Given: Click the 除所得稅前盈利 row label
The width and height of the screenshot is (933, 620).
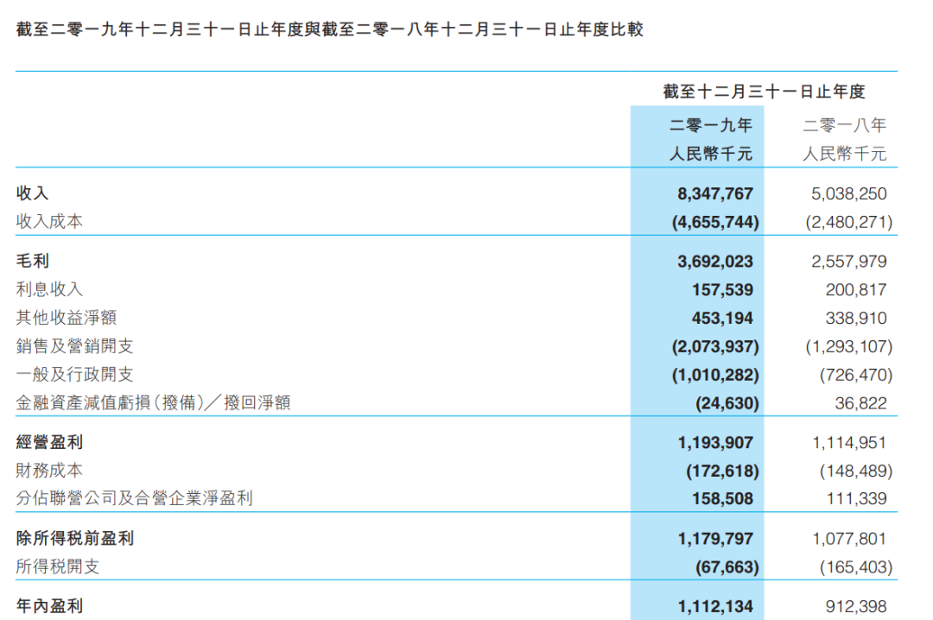Looking at the screenshot, I should (x=75, y=538).
